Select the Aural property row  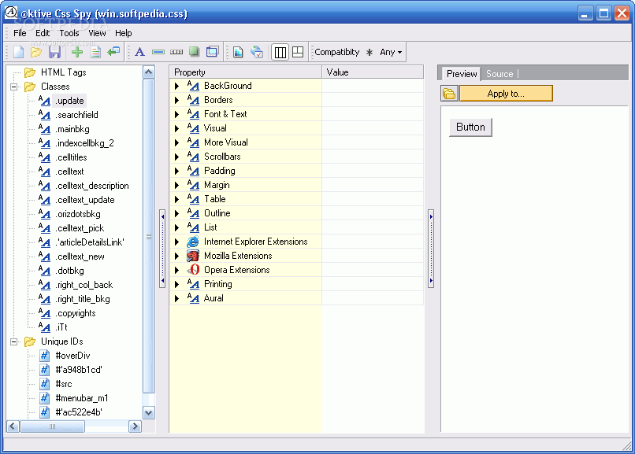296,298
